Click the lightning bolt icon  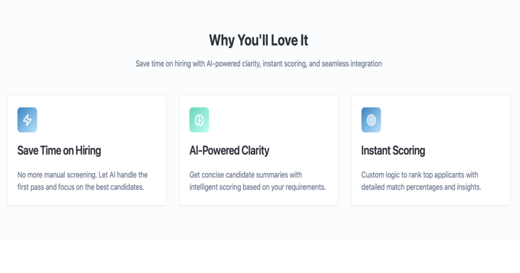pyautogui.click(x=27, y=120)
